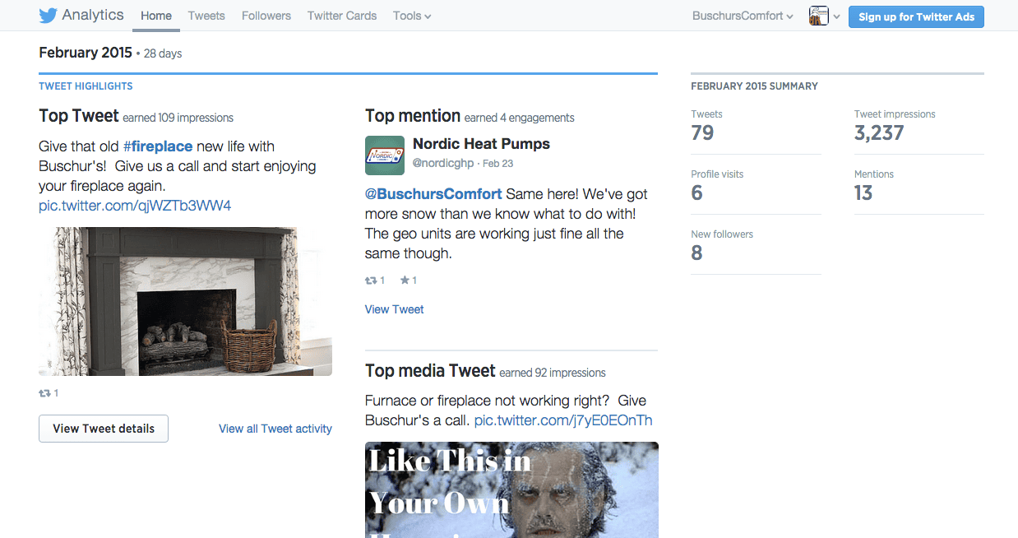
Task: Click FEBRUARY 2015 SUMMARY heading
Action: pos(754,86)
